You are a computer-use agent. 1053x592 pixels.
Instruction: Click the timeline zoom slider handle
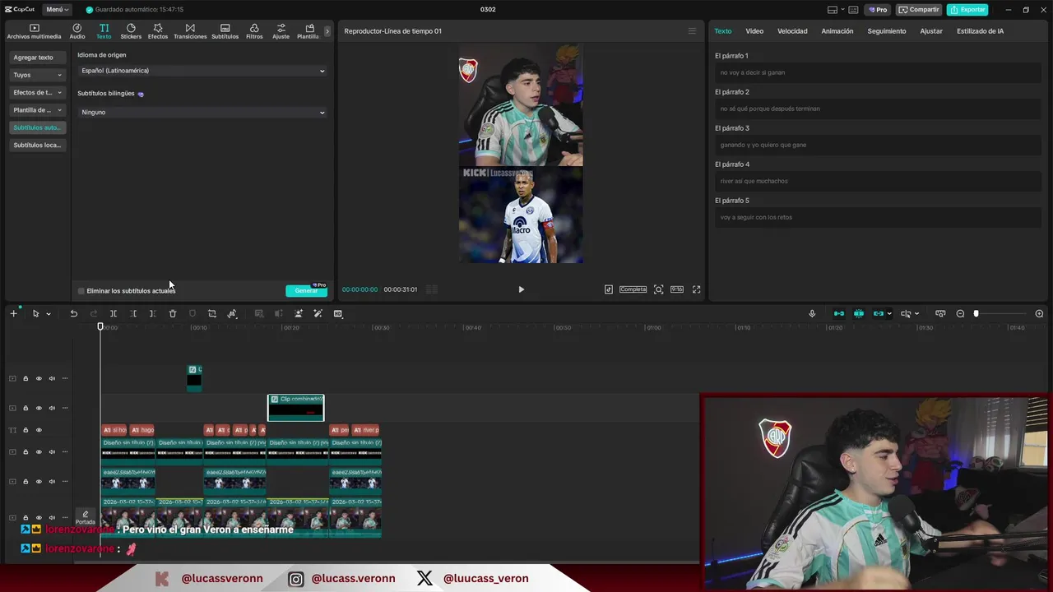(976, 313)
